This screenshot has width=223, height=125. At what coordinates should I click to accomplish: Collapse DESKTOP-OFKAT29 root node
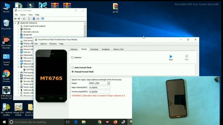pyautogui.click(x=15, y=23)
